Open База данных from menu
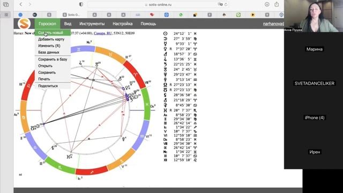Image resolution: width=343 pixels, height=193 pixels. pyautogui.click(x=53, y=53)
